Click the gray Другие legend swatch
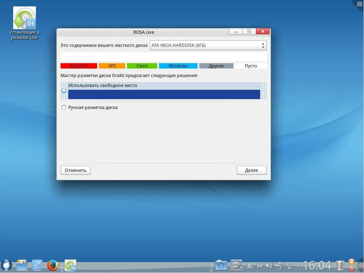Viewport: 364px width, 273px height. click(x=216, y=66)
